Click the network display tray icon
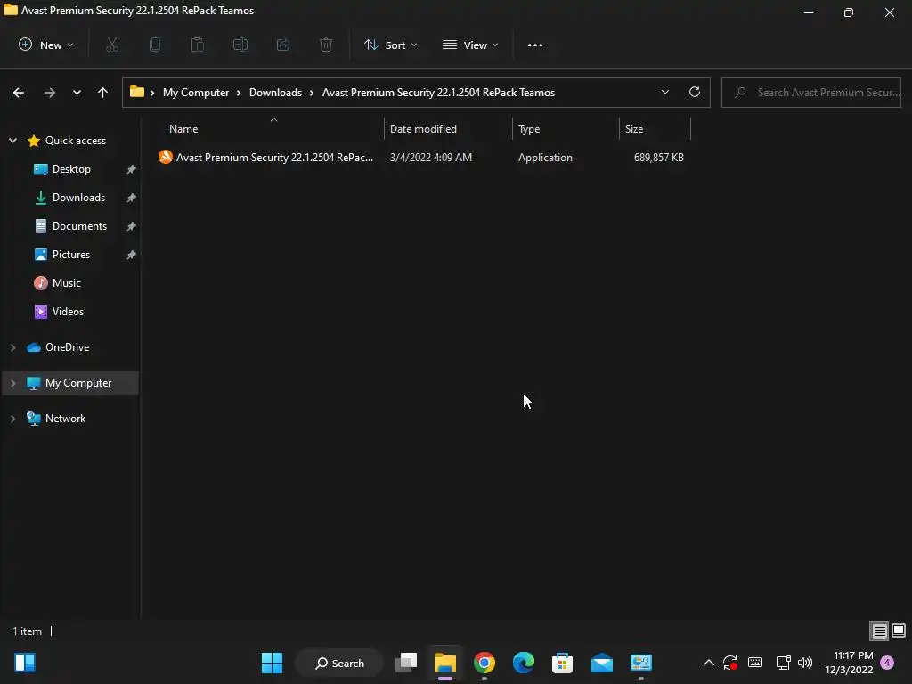The height and width of the screenshot is (684, 912). click(x=783, y=663)
